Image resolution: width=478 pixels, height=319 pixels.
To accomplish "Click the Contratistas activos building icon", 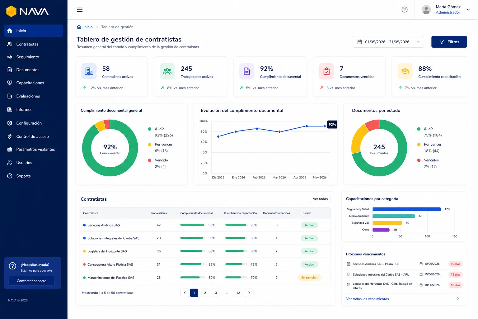I will click(x=89, y=71).
